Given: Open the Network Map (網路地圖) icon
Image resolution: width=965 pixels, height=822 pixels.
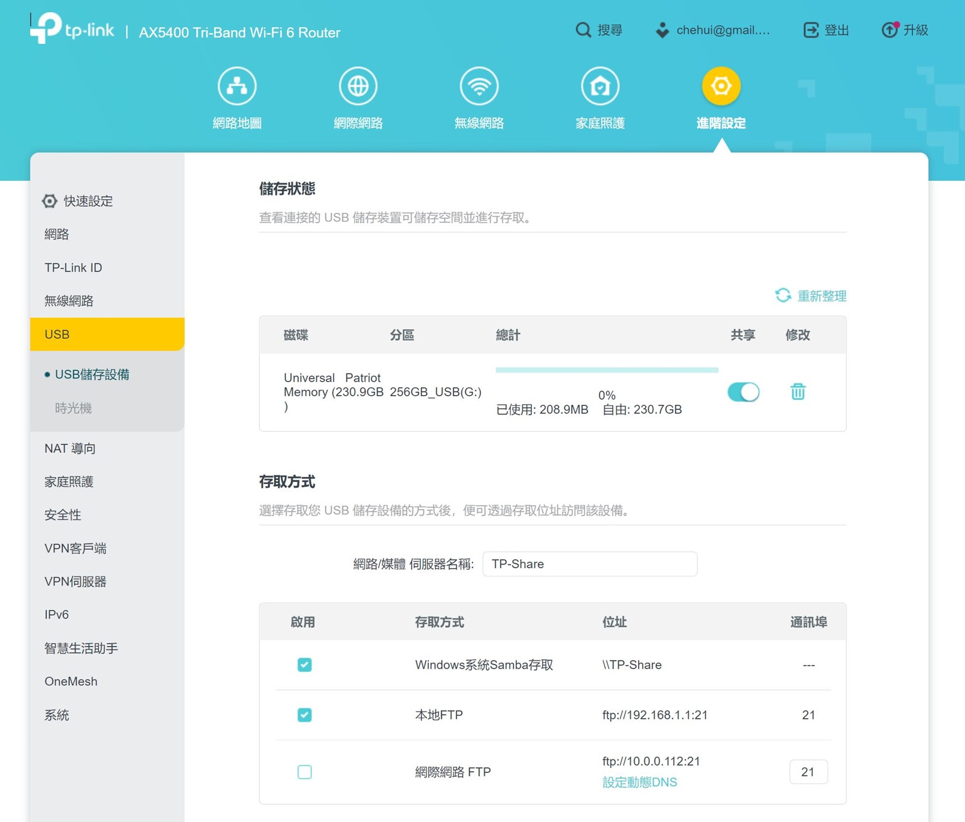Looking at the screenshot, I should point(237,86).
